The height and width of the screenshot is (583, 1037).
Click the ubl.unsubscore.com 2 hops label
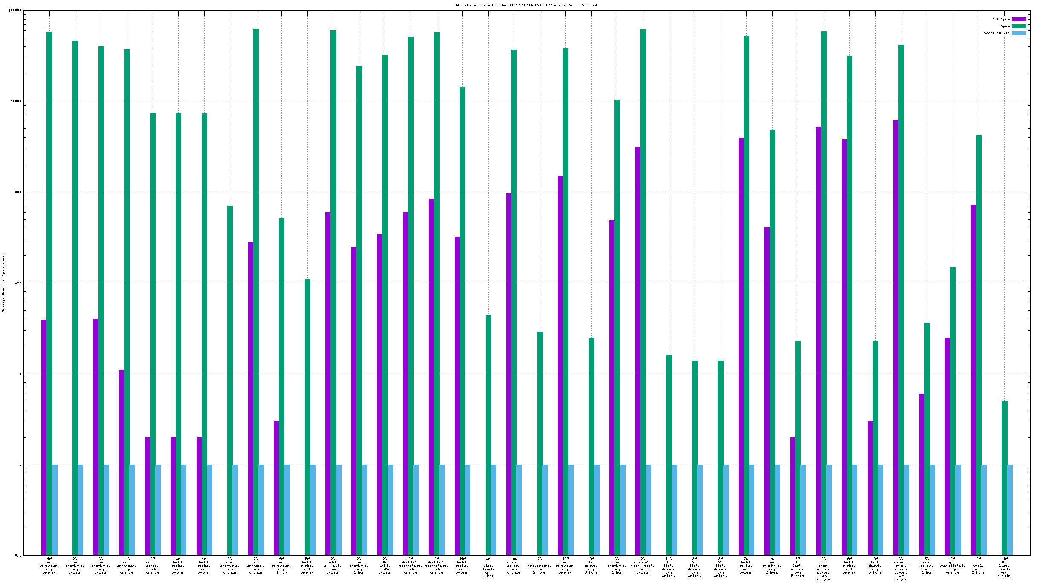click(x=540, y=566)
